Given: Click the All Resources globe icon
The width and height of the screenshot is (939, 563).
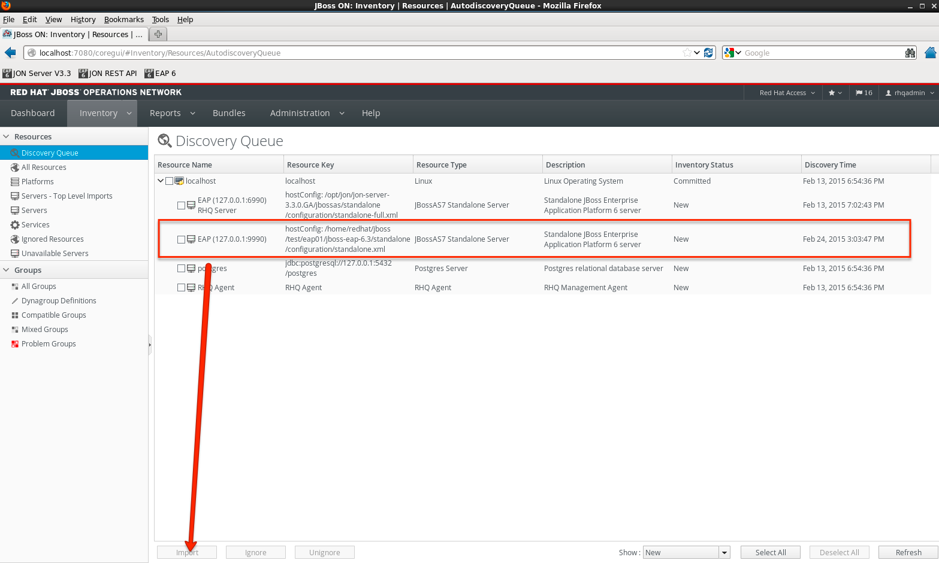Looking at the screenshot, I should [15, 168].
